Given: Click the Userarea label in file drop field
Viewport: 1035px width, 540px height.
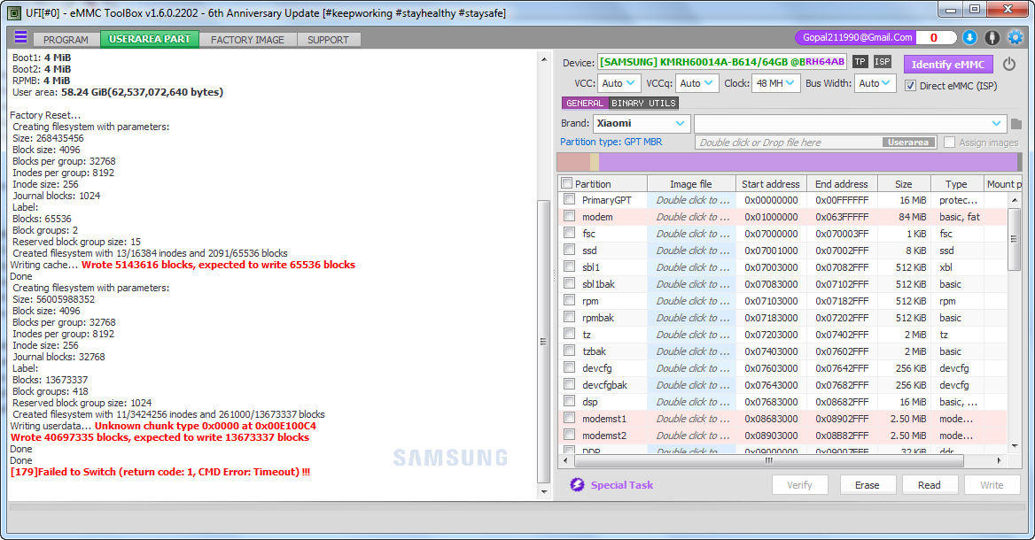Looking at the screenshot, I should [908, 143].
